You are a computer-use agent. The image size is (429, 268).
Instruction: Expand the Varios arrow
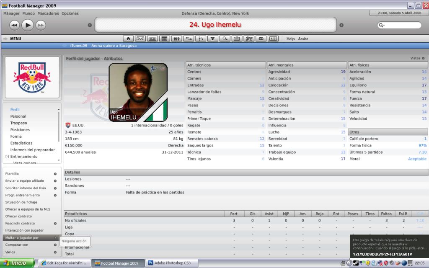(x=55, y=252)
